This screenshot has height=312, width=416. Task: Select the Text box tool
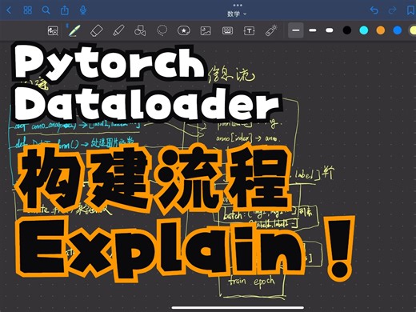point(249,30)
